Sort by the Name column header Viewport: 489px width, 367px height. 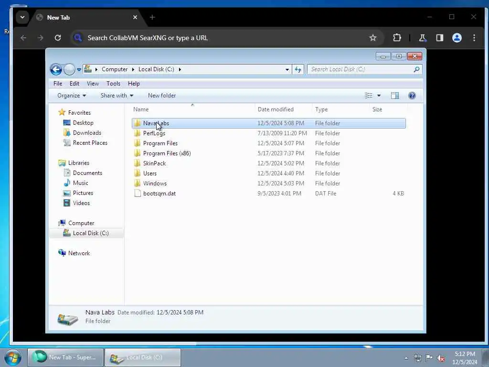pos(141,109)
